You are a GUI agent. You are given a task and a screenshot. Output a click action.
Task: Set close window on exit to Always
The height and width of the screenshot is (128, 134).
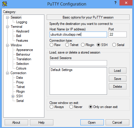pos(51,107)
